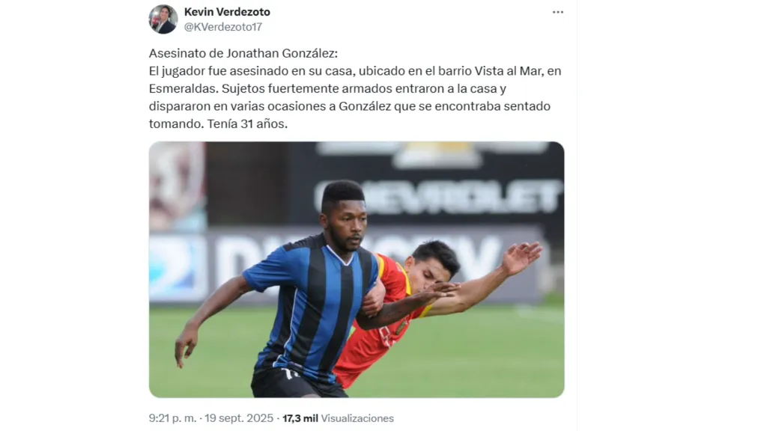The height and width of the screenshot is (431, 767).
Task: Open the attached football match photo
Action: click(357, 269)
